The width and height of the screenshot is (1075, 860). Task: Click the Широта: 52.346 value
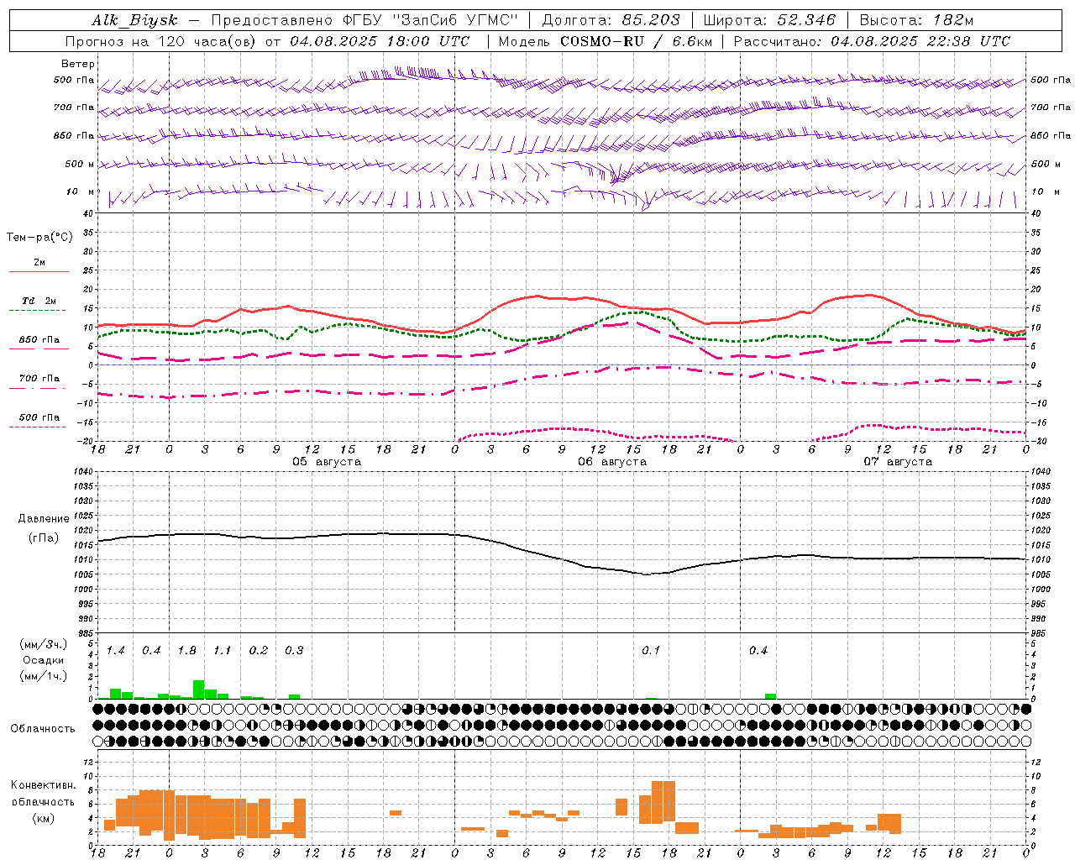[x=769, y=20]
